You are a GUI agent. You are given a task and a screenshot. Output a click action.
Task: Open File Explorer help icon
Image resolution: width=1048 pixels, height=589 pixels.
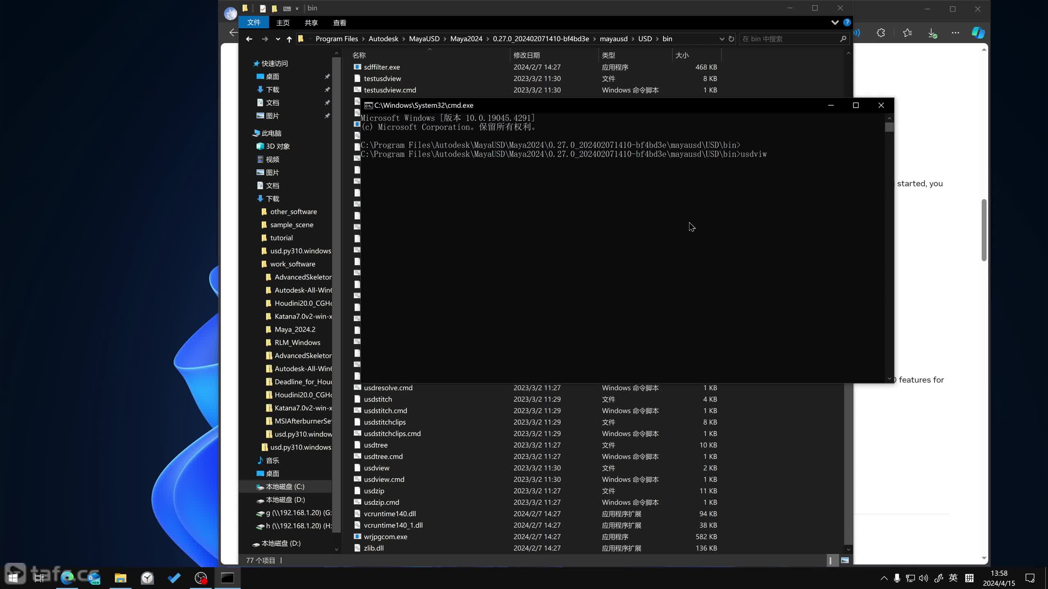pos(847,22)
